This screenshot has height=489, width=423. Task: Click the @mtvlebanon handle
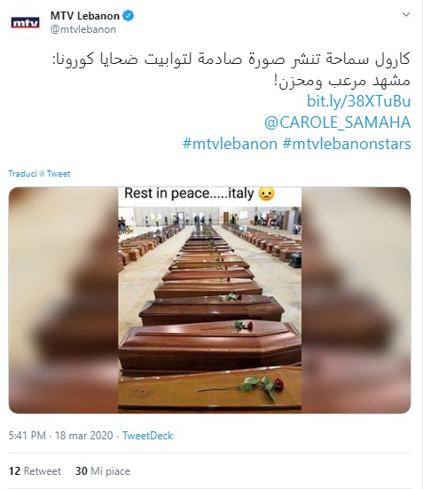(83, 29)
